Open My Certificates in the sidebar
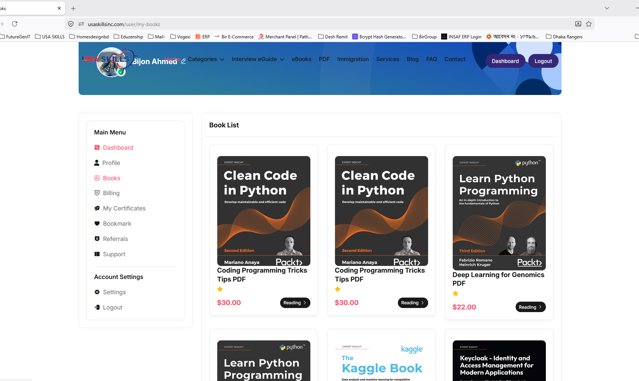This screenshot has height=381, width=639. click(120, 208)
